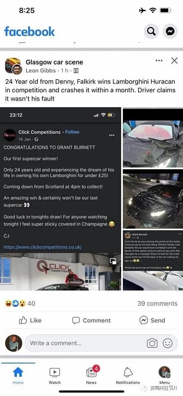Open post options three-dot menu
This screenshot has width=183, height=396.
coord(159,61)
